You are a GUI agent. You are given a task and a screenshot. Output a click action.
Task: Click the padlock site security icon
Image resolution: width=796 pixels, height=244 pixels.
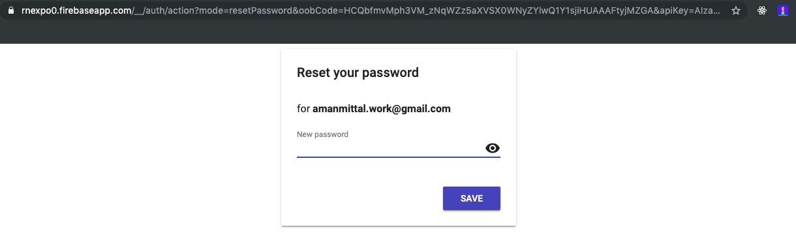pos(10,10)
